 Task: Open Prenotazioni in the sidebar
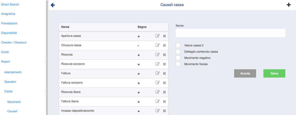coord(9,23)
